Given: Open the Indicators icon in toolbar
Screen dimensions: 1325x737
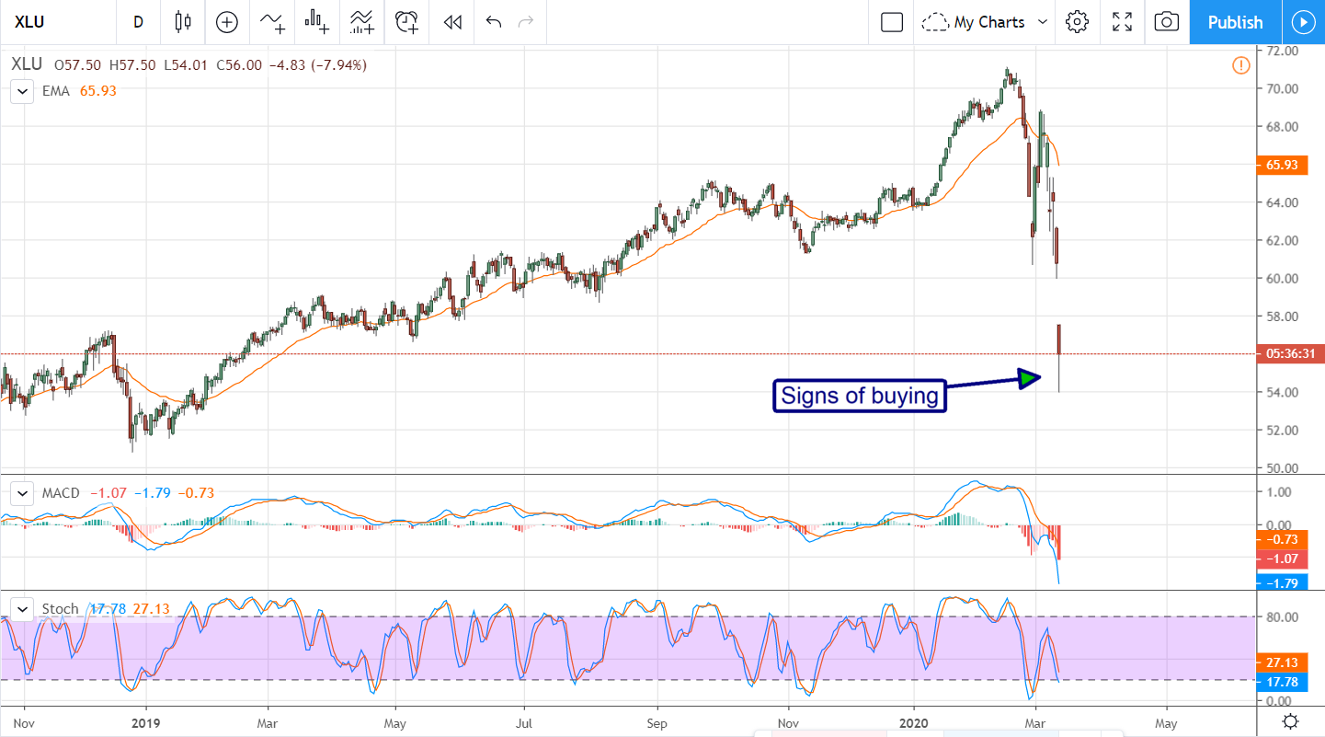Looking at the screenshot, I should click(271, 22).
